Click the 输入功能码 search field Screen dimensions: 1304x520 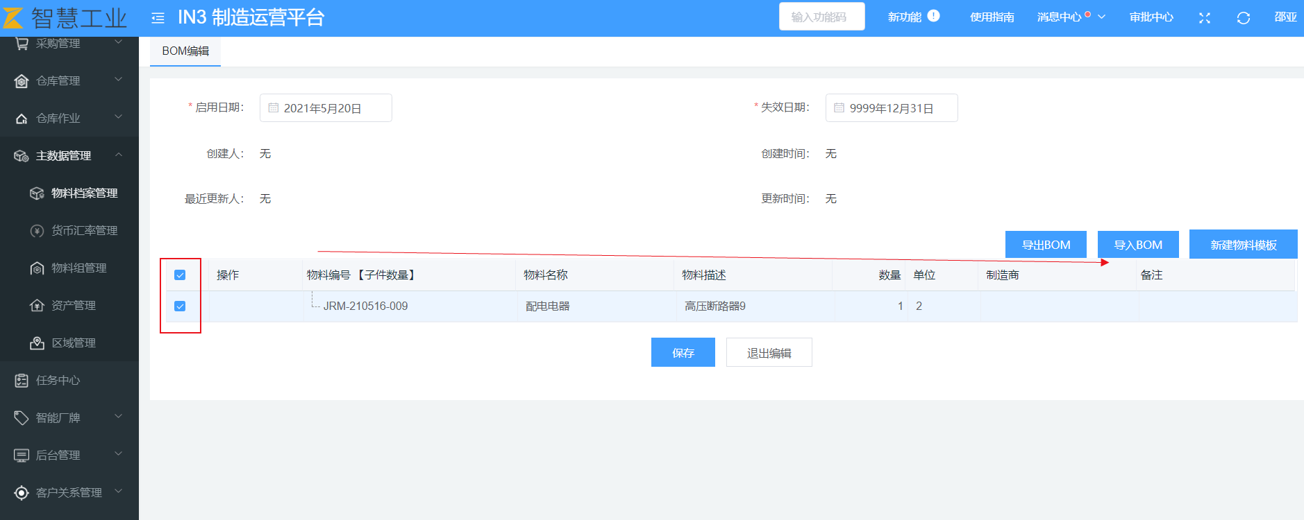point(821,17)
